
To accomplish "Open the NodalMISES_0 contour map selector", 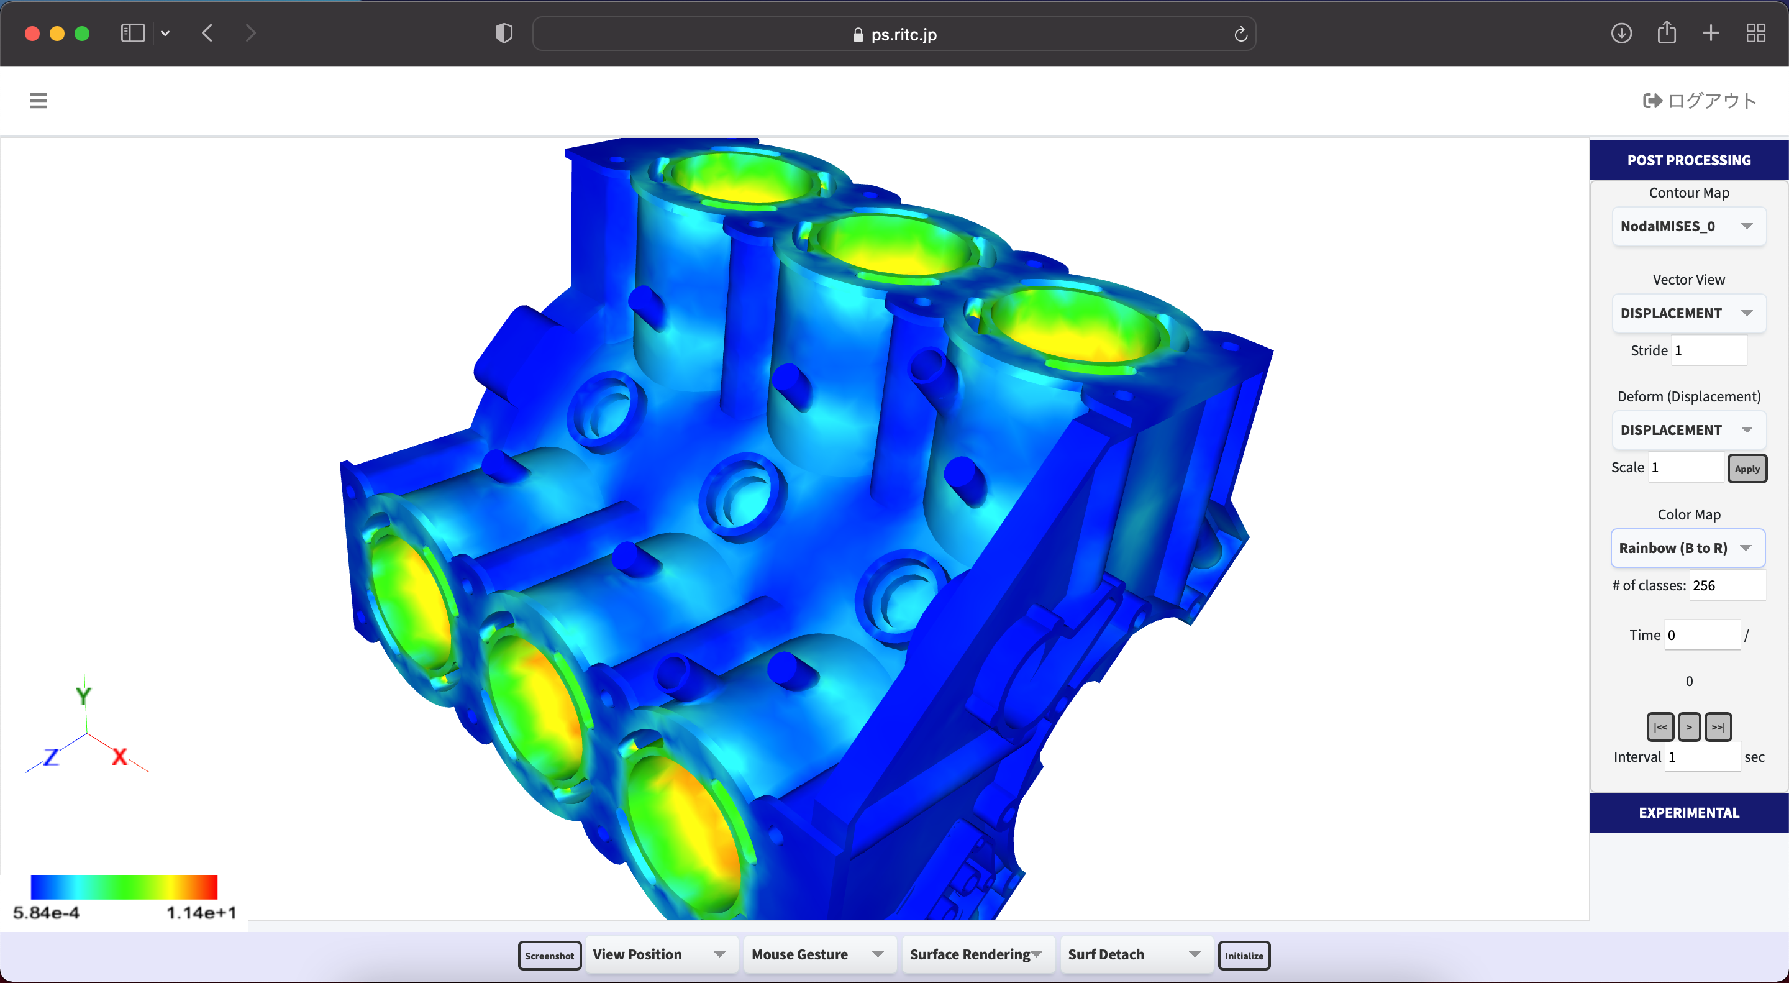I will [1689, 226].
